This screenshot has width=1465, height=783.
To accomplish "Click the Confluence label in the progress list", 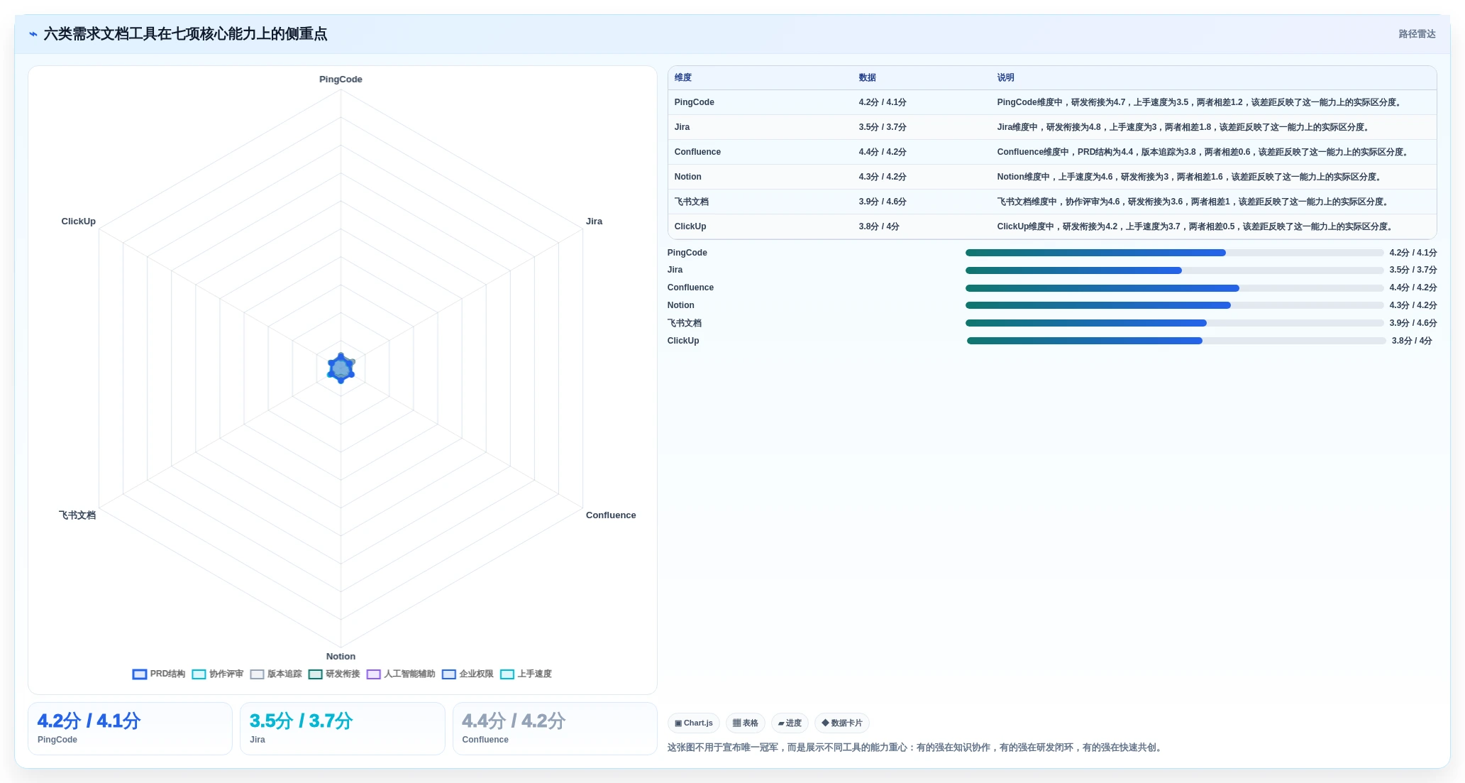I will (x=690, y=288).
